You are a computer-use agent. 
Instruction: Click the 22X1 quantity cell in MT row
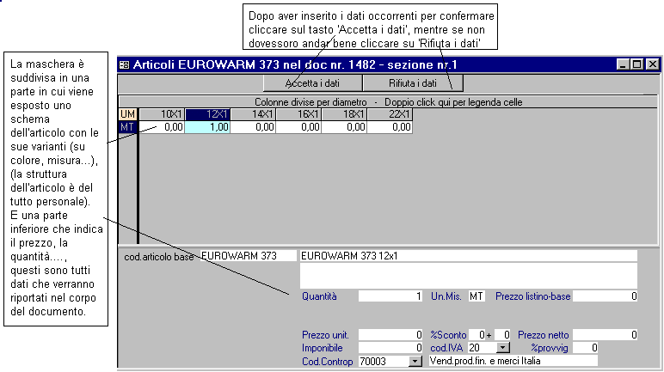point(390,127)
